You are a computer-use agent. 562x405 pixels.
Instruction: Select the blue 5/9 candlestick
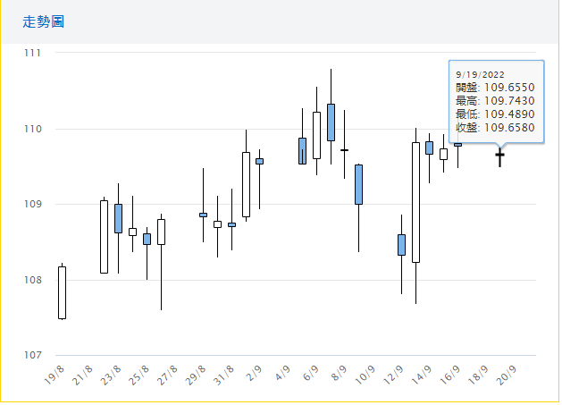(302, 150)
